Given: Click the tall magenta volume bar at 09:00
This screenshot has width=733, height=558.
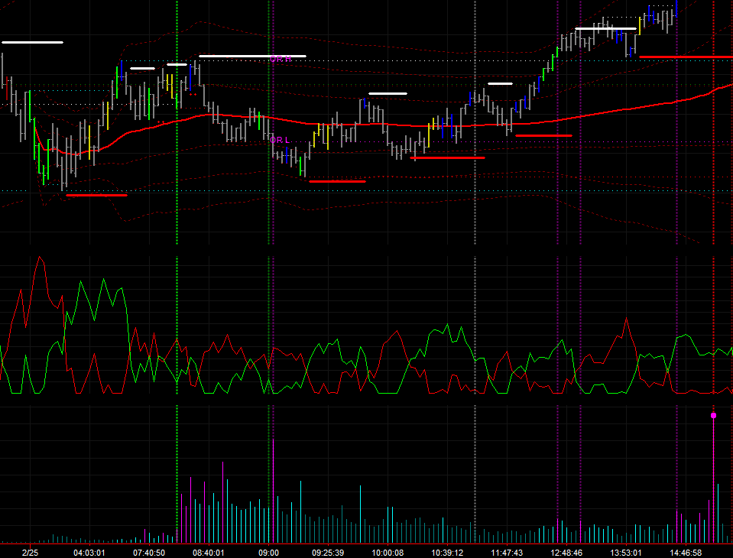Looking at the screenshot, I should pyautogui.click(x=273, y=489).
